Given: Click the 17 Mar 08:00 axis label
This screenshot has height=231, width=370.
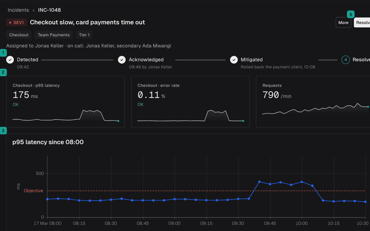Looking at the screenshot, I should click(47, 223).
